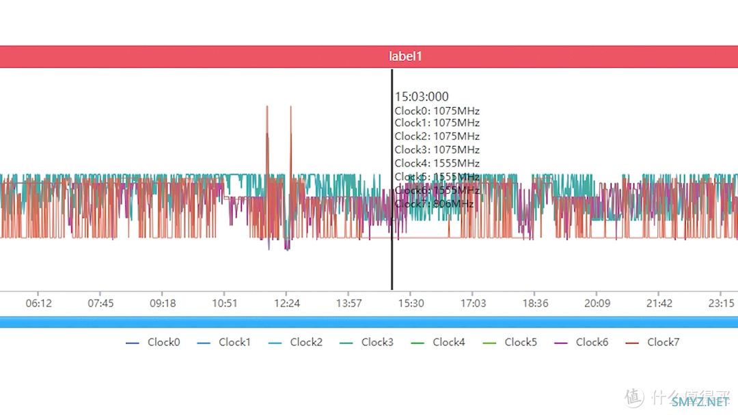Click tooltip value Clock4: 1555MHz
This screenshot has height=415, width=738.
[437, 163]
